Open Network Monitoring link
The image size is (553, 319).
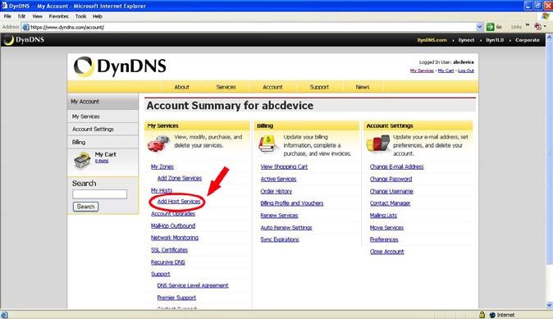[175, 238]
